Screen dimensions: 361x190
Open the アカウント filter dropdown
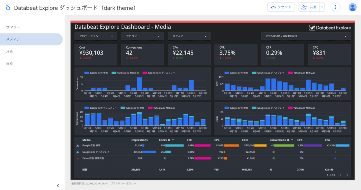[142, 36]
